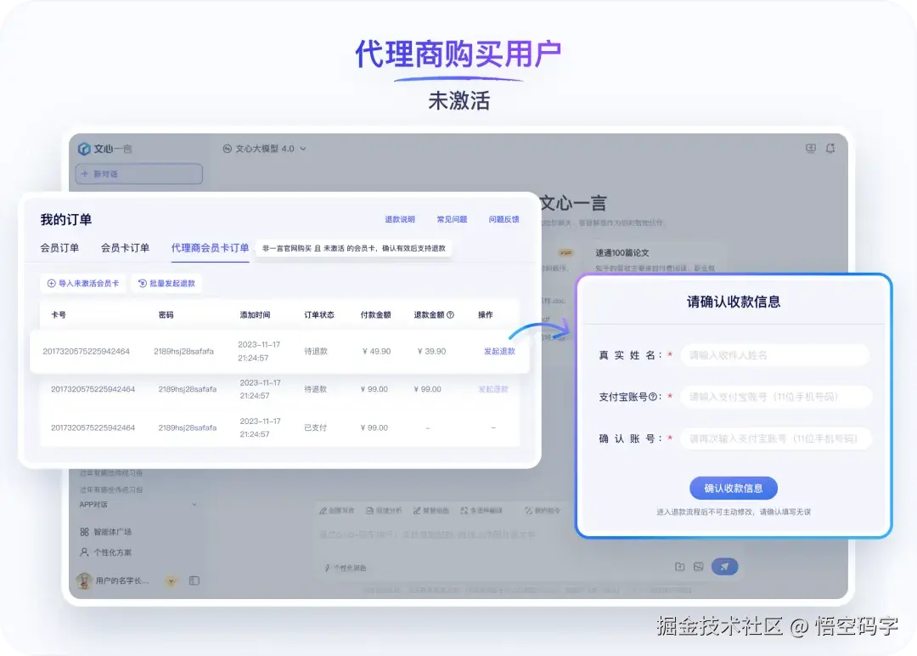Switch to the 会员卡订单 tab

click(x=125, y=248)
